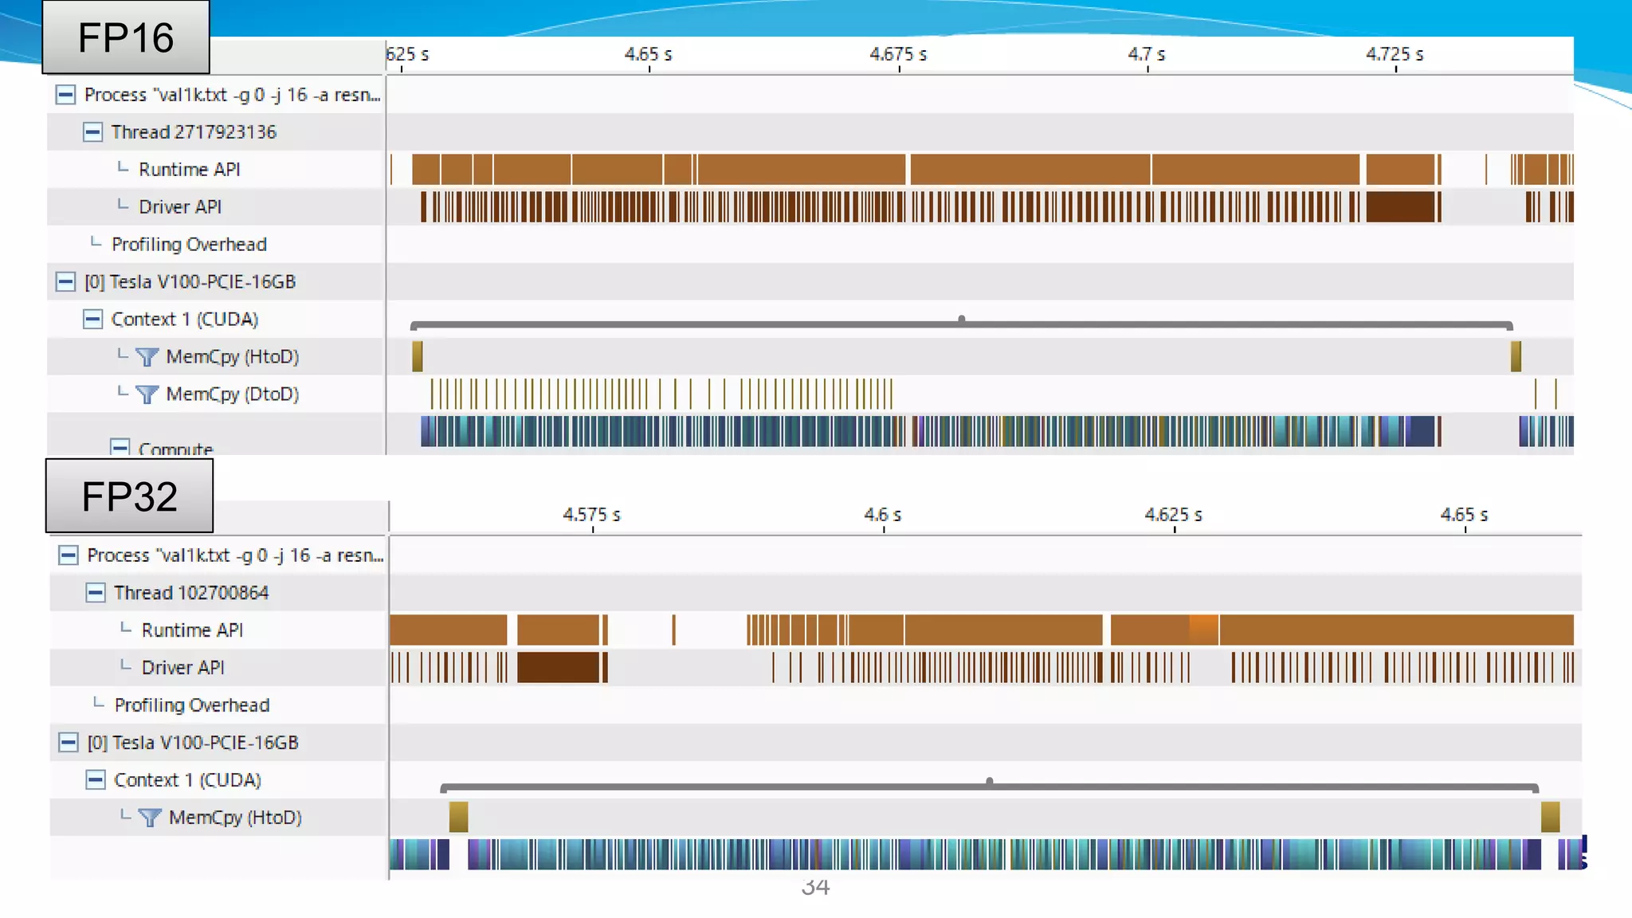Click MemCpy (DtoD) filter icon in FP16 panel
This screenshot has height=918, width=1632.
click(147, 394)
